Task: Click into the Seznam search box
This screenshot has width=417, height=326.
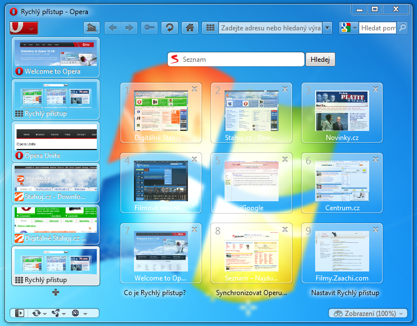Action: [236, 59]
